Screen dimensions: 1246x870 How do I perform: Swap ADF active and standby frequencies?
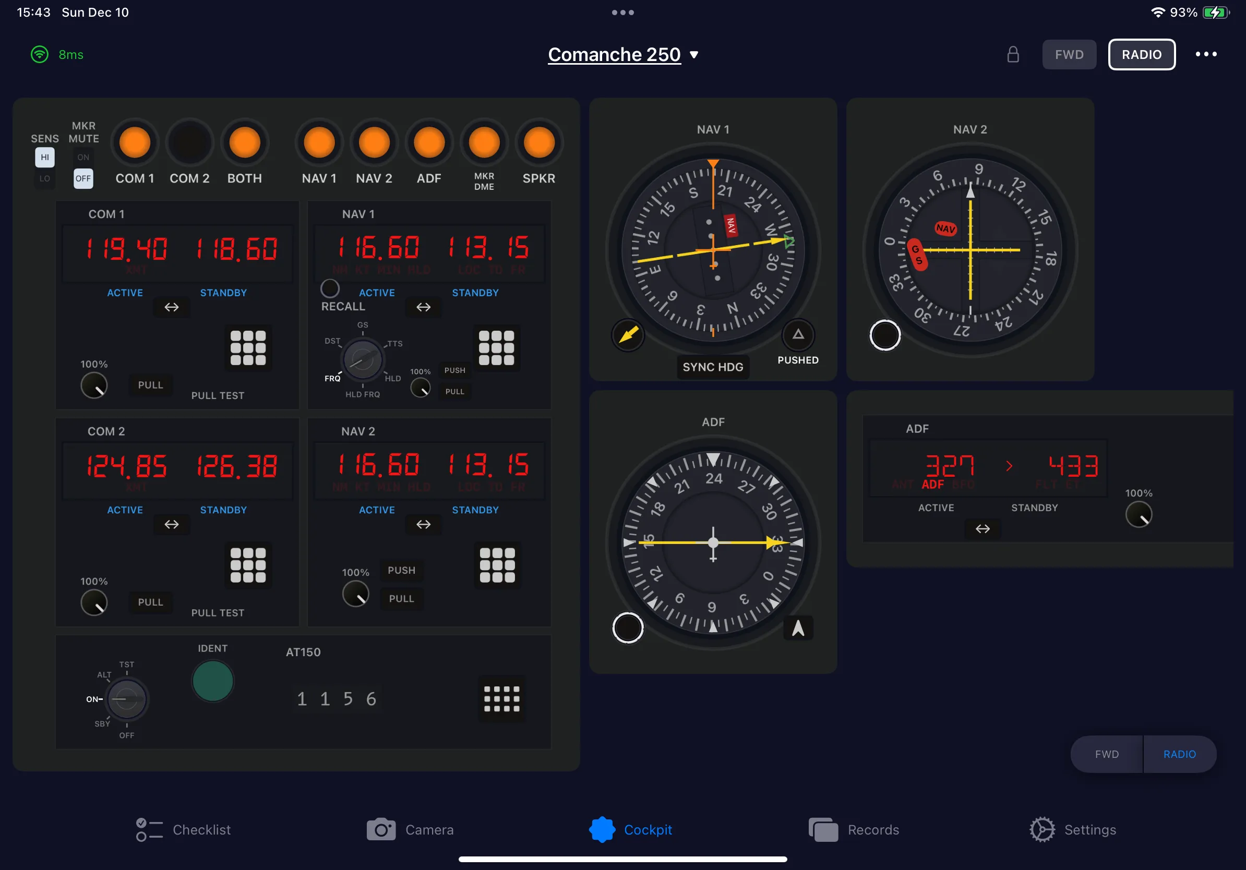[983, 528]
